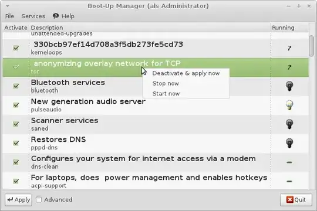Select the 330bcb97ef14d708a3f5db273fe5cd73 row
Viewport: 317px width, 211px height.
(x=156, y=48)
